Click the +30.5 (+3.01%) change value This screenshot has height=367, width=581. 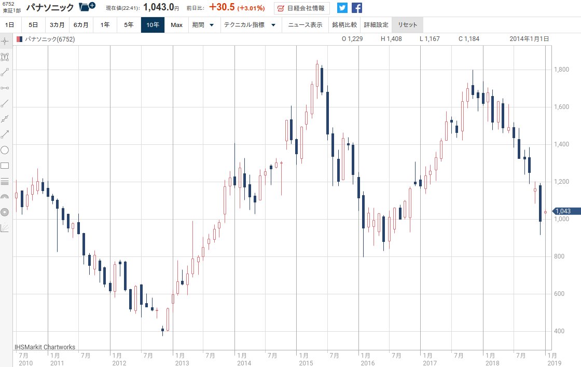pyautogui.click(x=237, y=7)
